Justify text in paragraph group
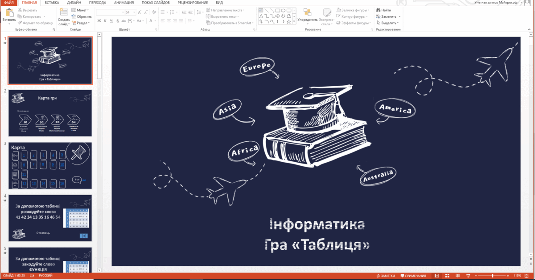This screenshot has width=535, height=280. [x=181, y=21]
